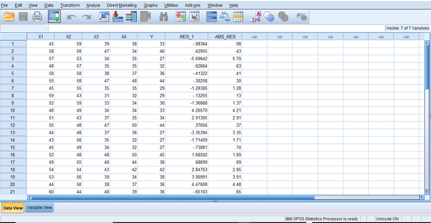
Task: Click the ABS_RES cell showing 4.21
Action: pyautogui.click(x=225, y=111)
